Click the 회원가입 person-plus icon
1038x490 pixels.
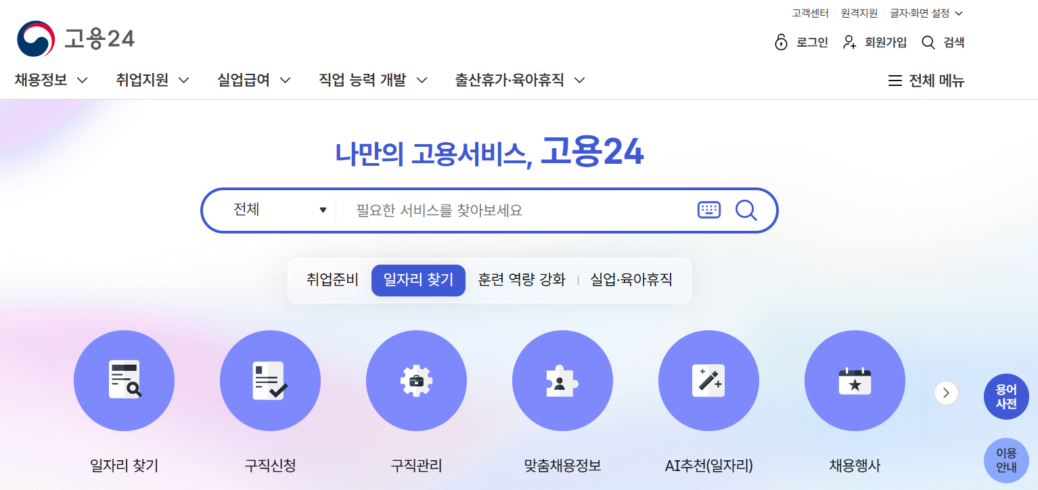tap(850, 43)
